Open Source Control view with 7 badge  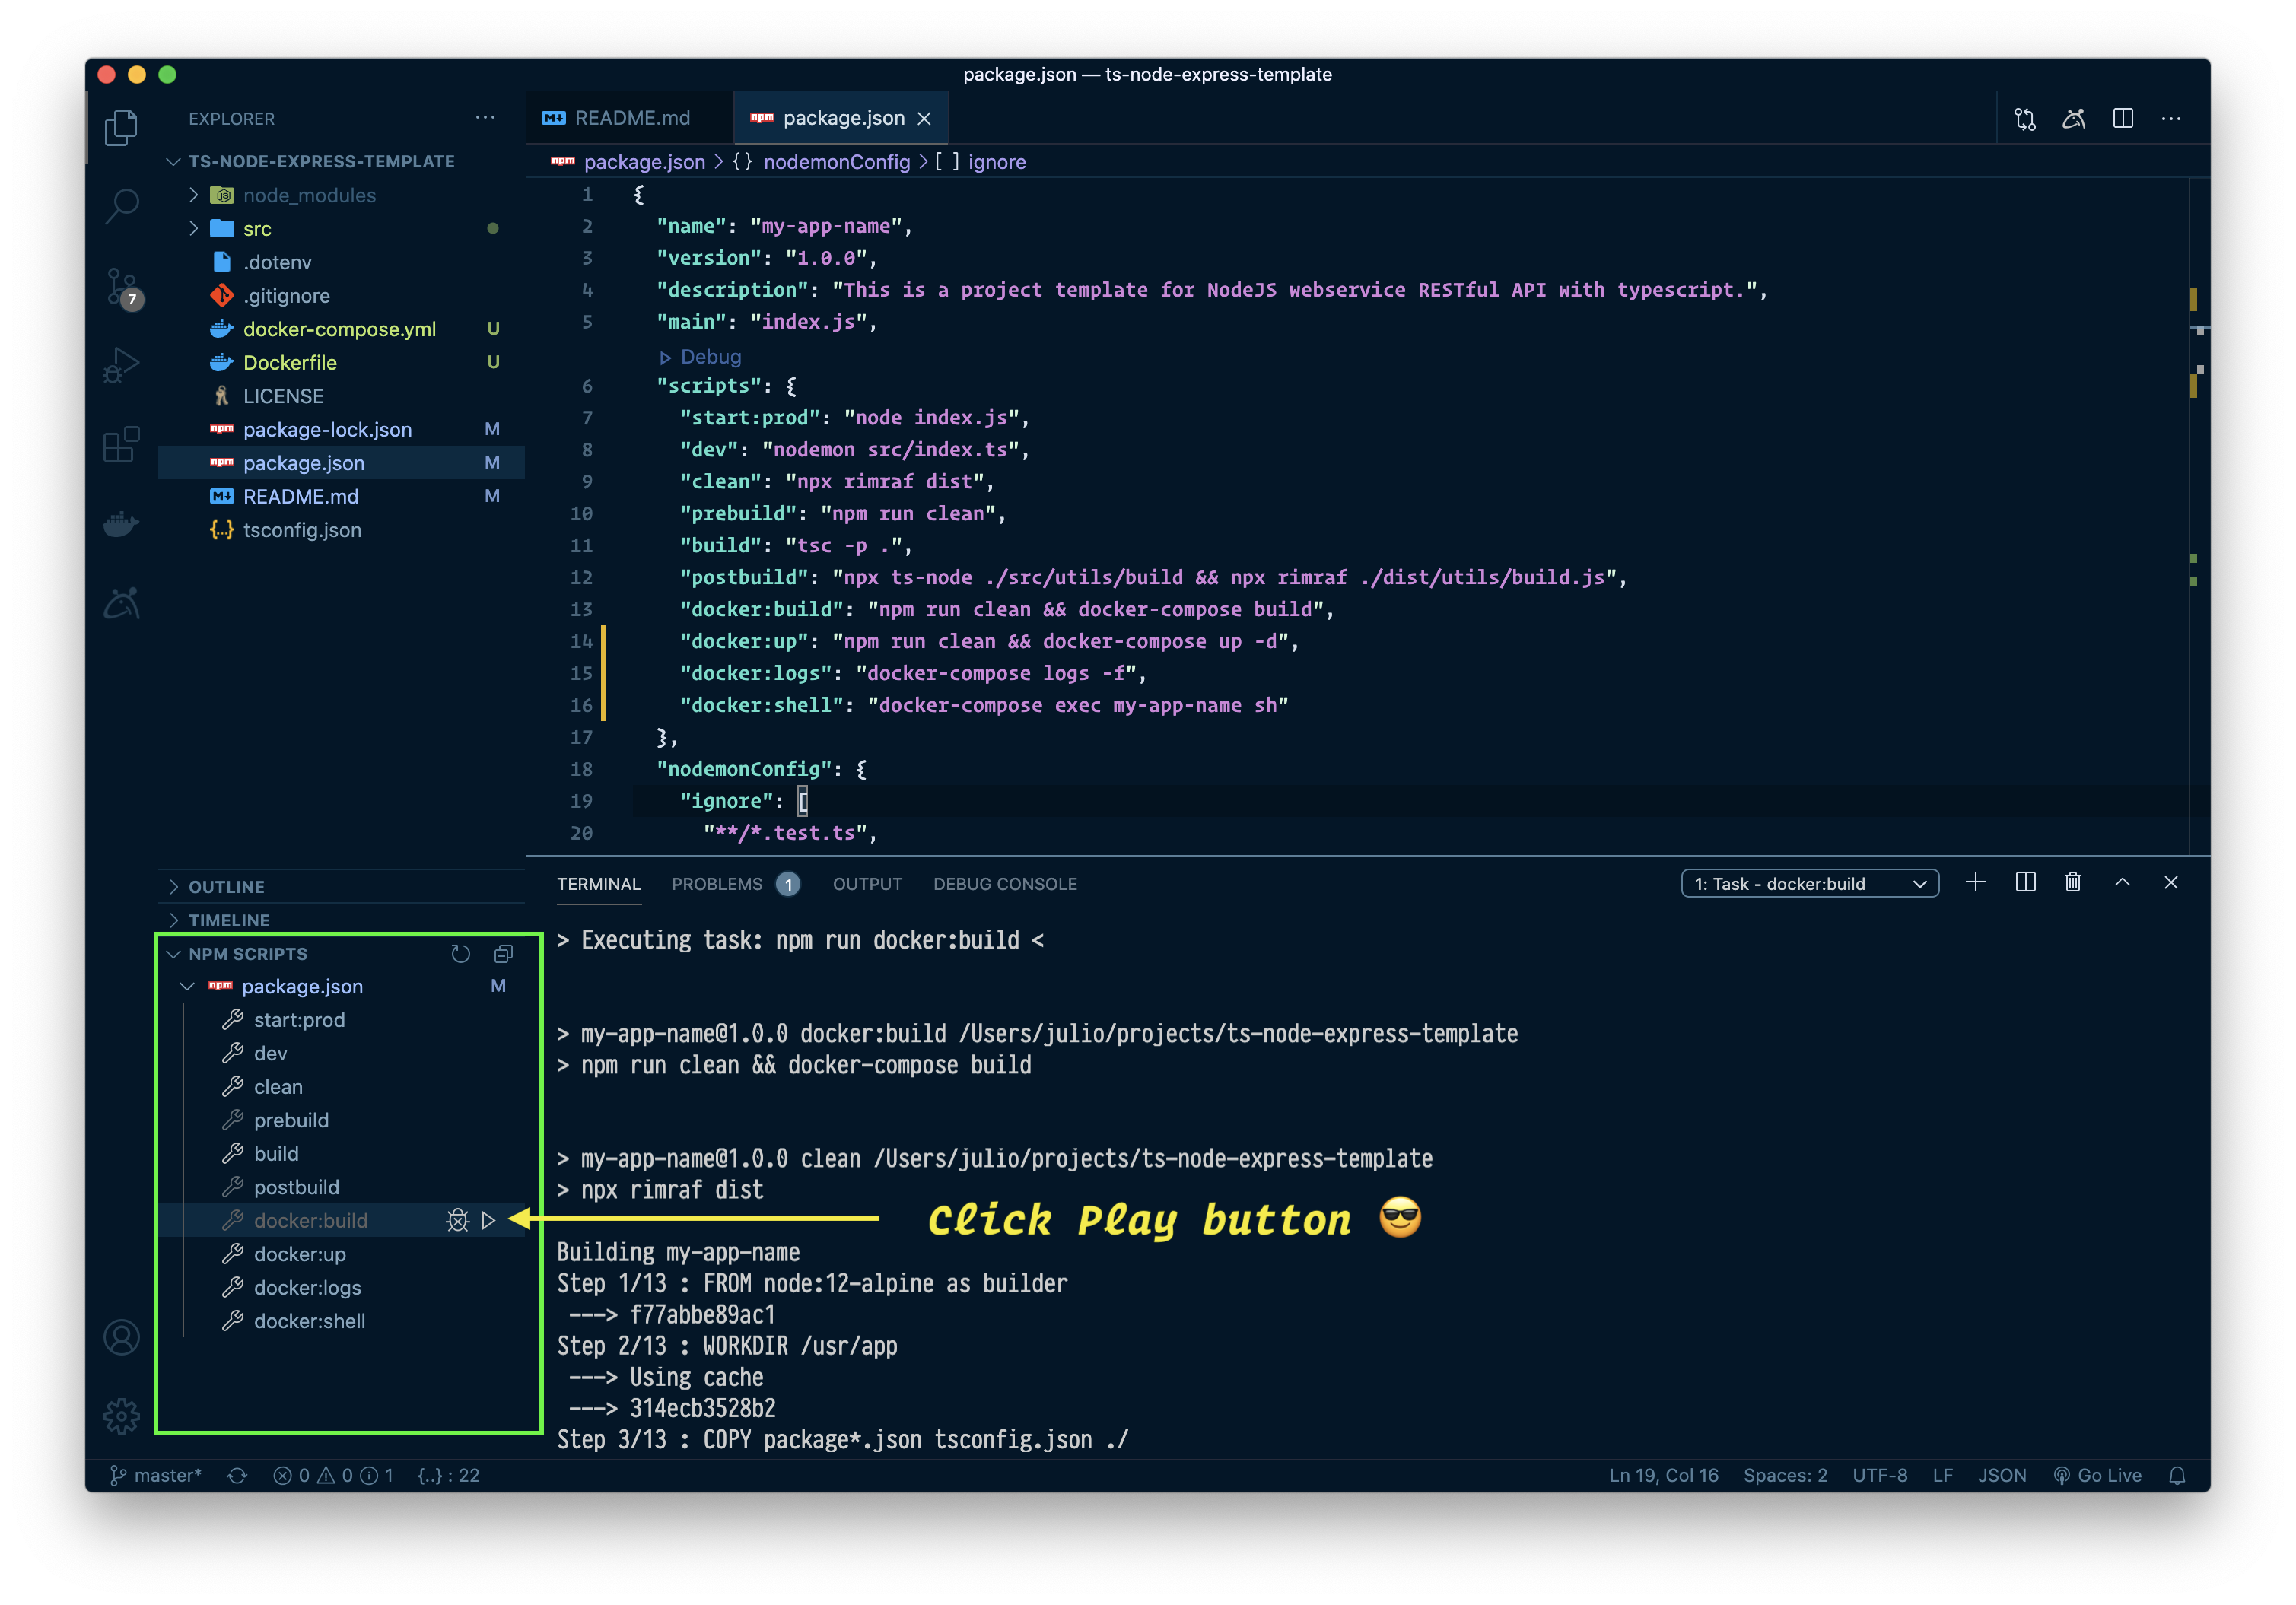122,287
